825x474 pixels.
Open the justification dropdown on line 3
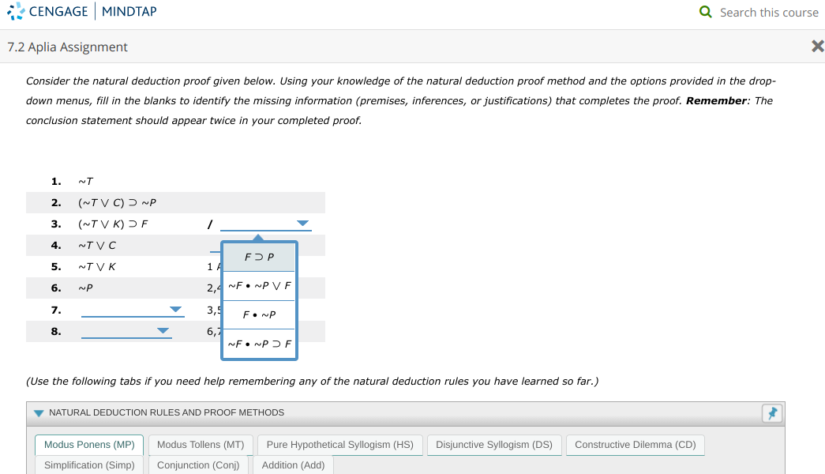click(302, 224)
